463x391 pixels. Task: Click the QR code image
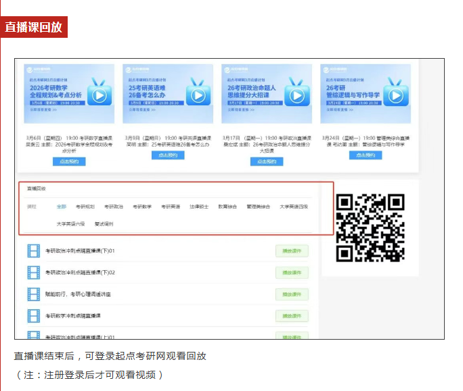(x=370, y=228)
